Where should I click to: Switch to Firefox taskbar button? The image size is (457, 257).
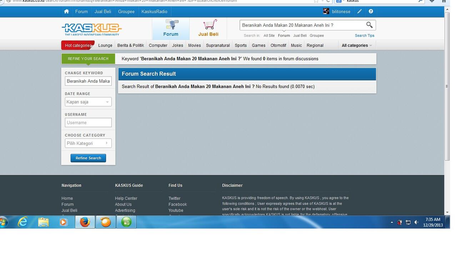click(x=85, y=222)
